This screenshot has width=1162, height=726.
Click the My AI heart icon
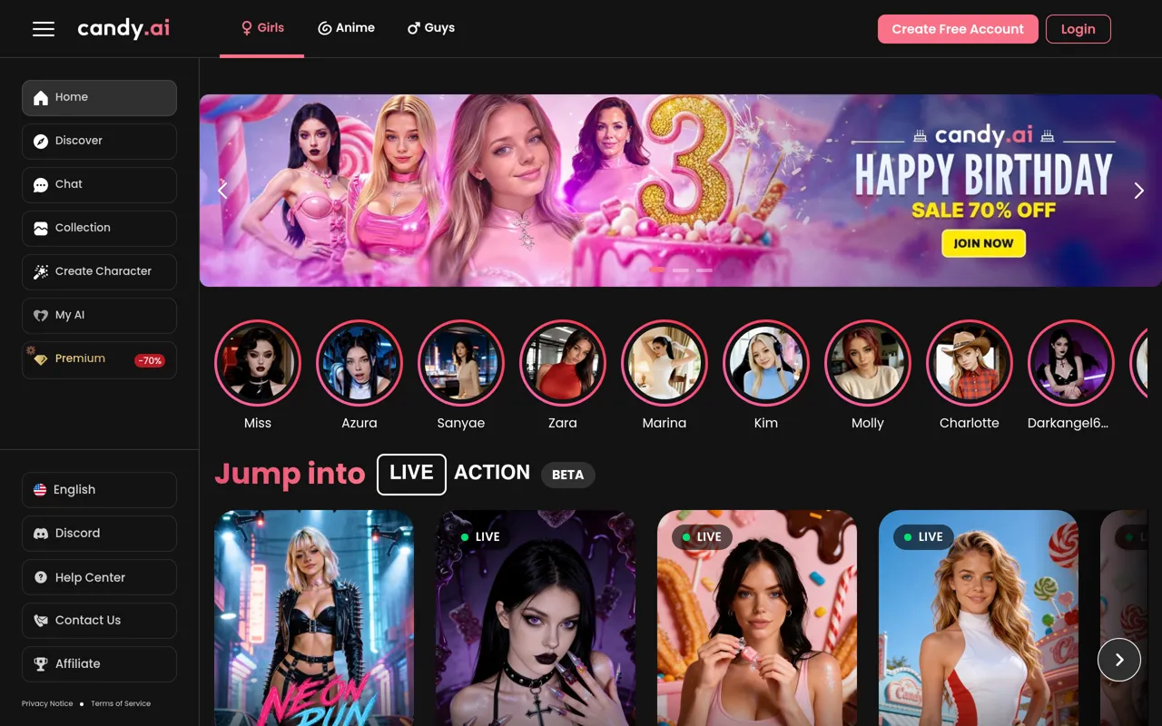pos(41,316)
